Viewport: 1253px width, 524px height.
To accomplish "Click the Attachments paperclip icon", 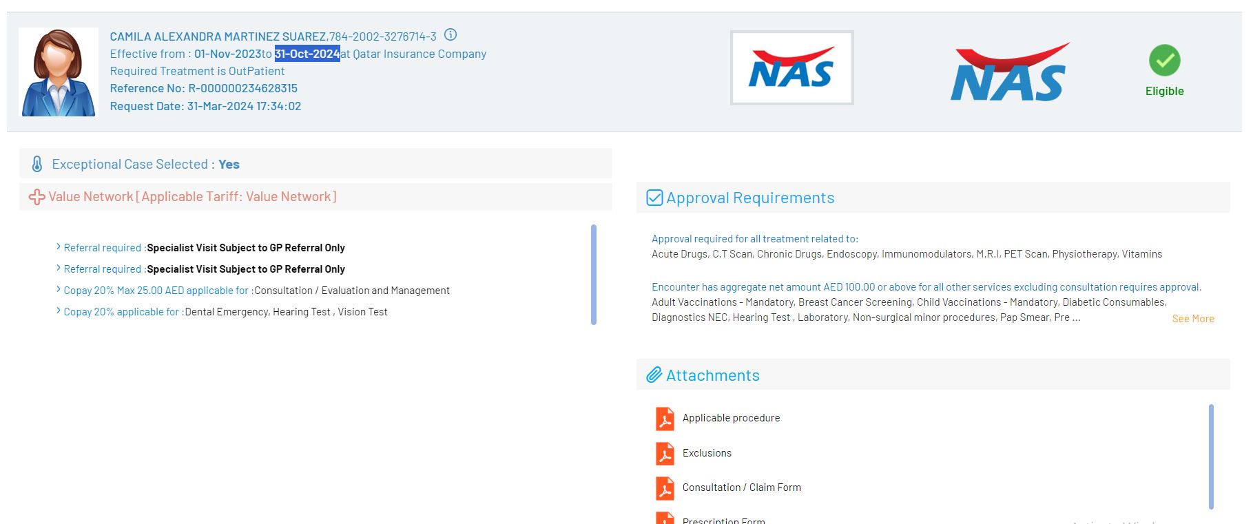I will 654,375.
